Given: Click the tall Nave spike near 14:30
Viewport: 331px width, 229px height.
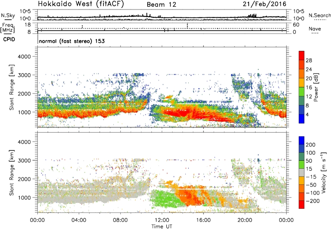Looking at the screenshot, I should click(187, 26).
